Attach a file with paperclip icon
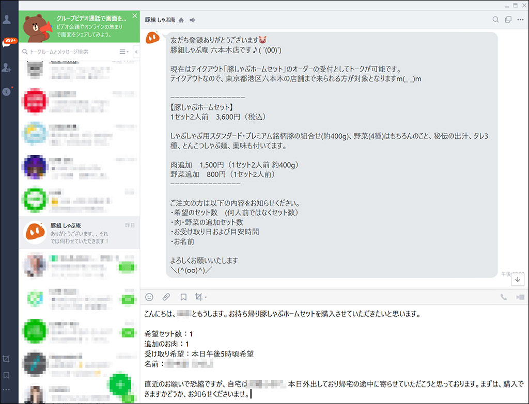Screen dimensions: 529x404 pyautogui.click(x=166, y=297)
